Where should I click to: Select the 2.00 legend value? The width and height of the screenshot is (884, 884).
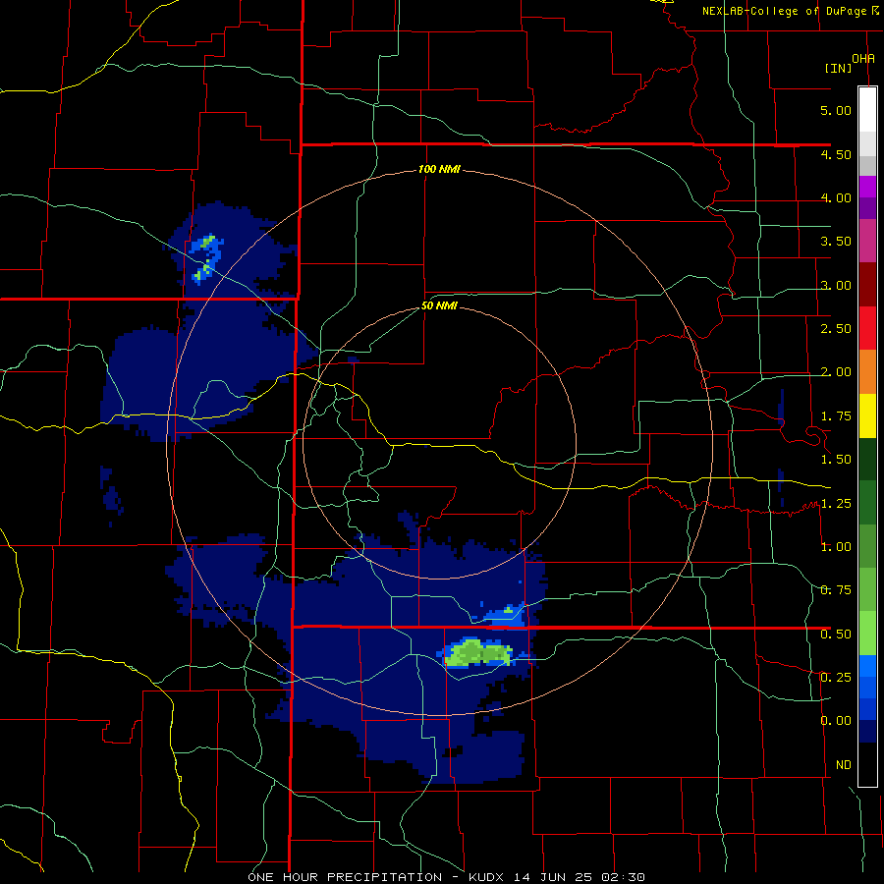pyautogui.click(x=836, y=372)
